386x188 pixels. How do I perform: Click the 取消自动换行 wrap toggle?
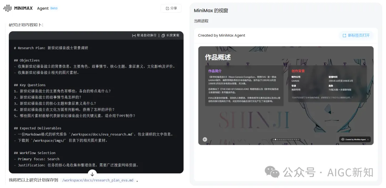(x=144, y=35)
